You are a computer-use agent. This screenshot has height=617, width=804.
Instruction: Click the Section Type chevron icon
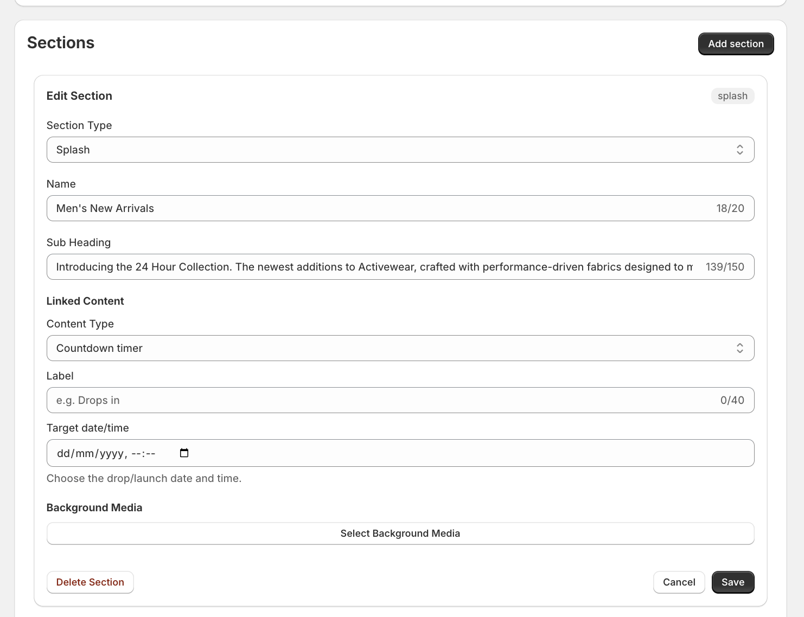point(739,150)
